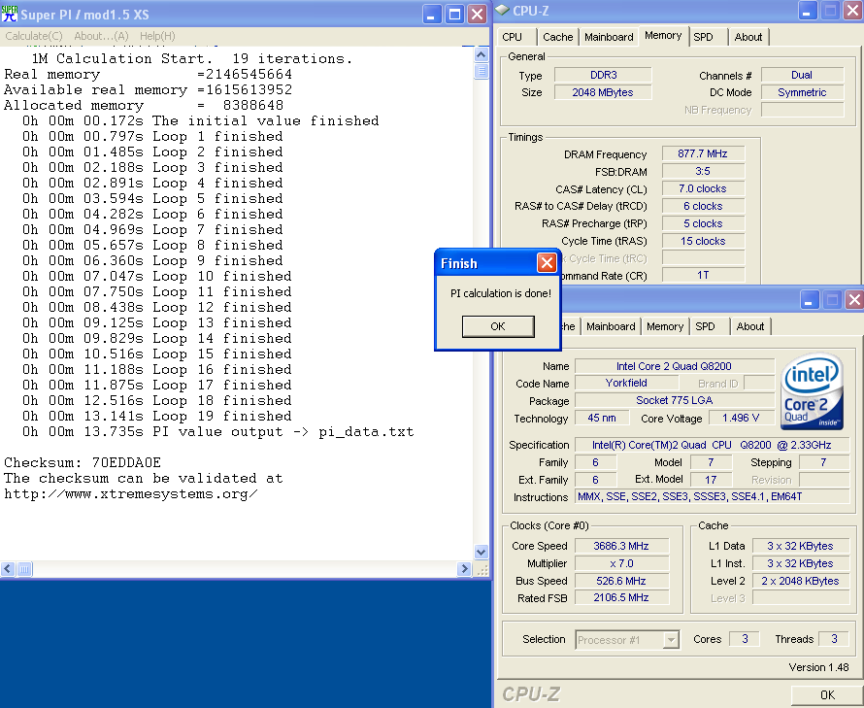The height and width of the screenshot is (708, 864).
Task: Open the Processor #1 selection dropdown
Action: [x=671, y=640]
